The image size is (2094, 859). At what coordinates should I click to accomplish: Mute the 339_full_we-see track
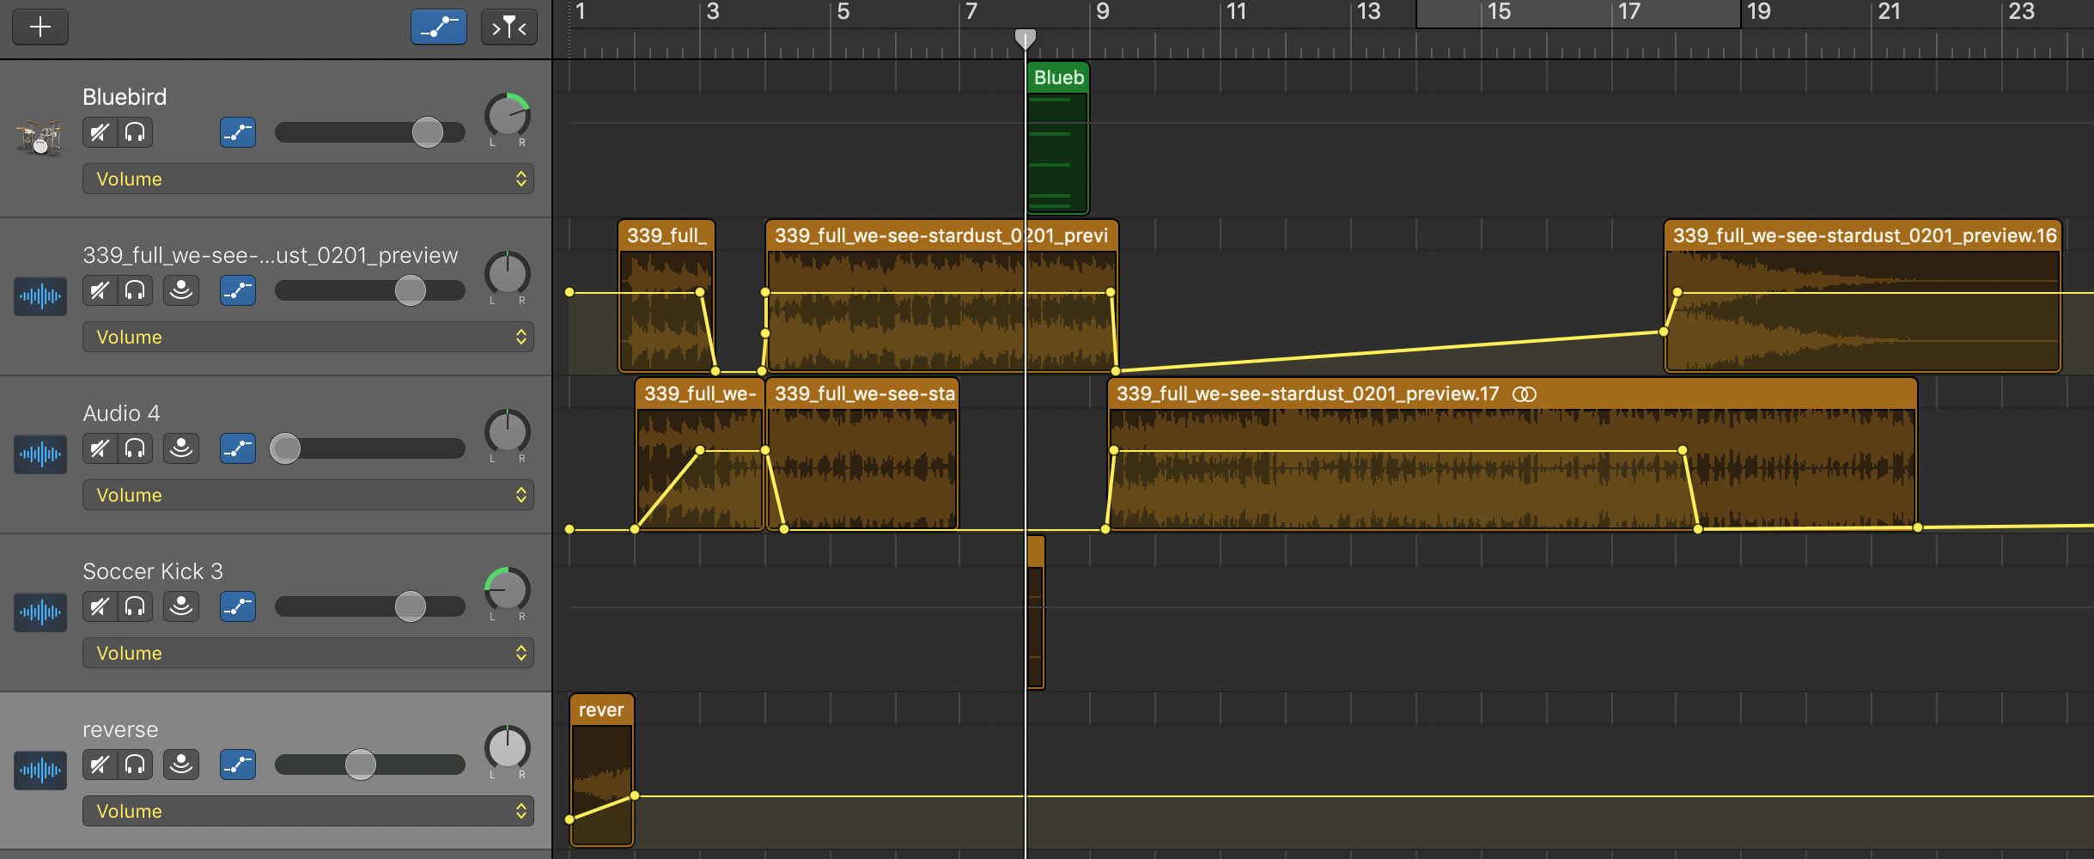point(100,290)
